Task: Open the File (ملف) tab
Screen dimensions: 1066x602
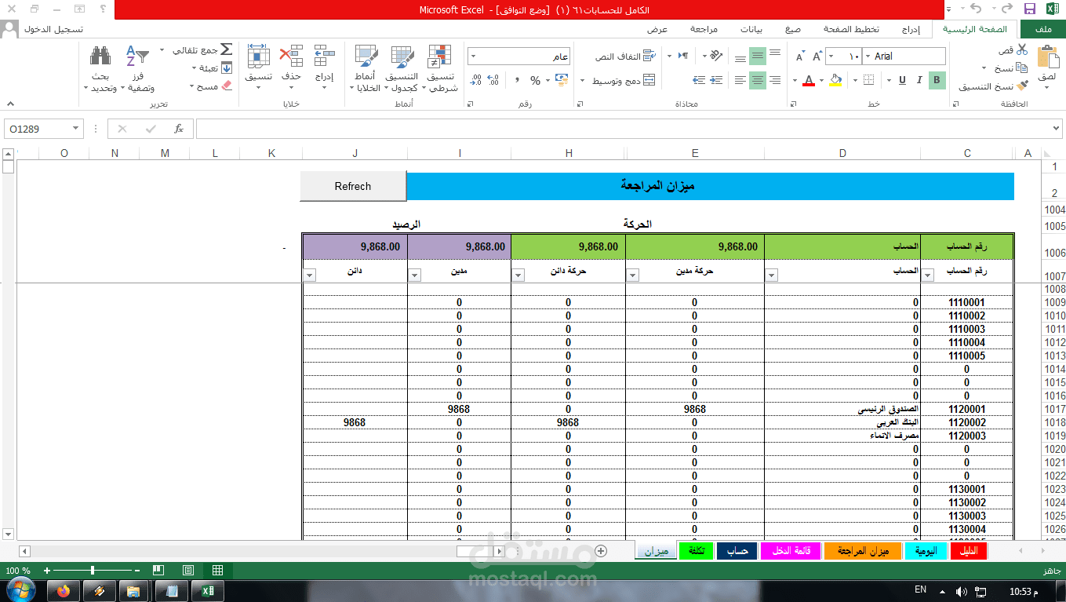Action: [x=1043, y=29]
